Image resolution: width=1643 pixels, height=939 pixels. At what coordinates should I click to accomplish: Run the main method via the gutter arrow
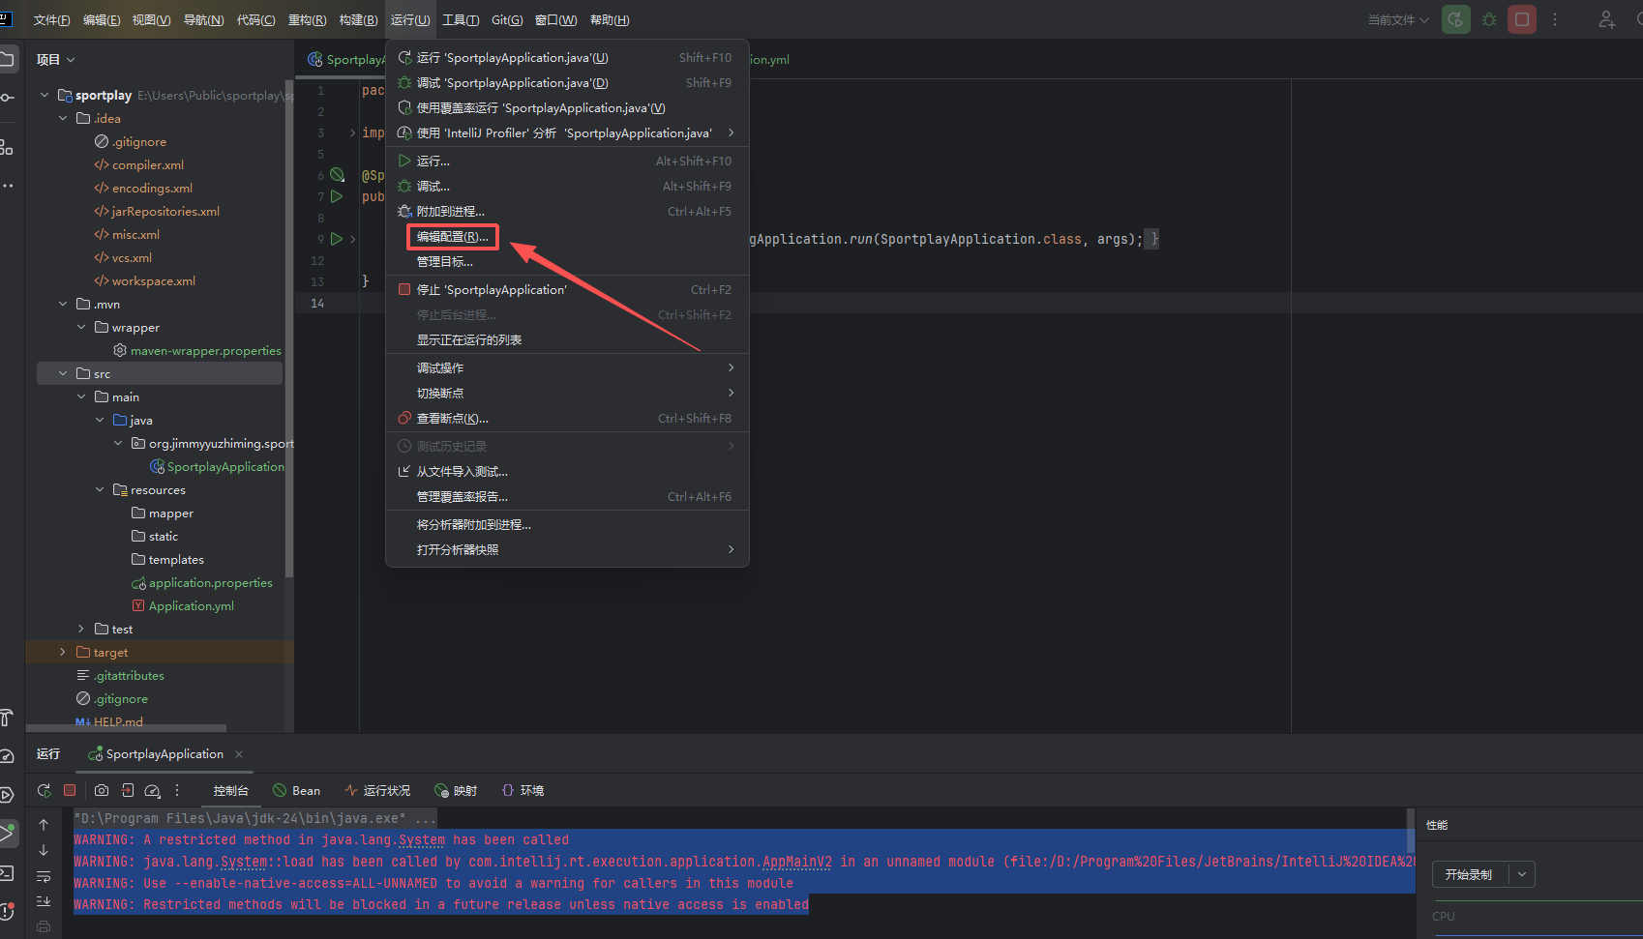[337, 238]
